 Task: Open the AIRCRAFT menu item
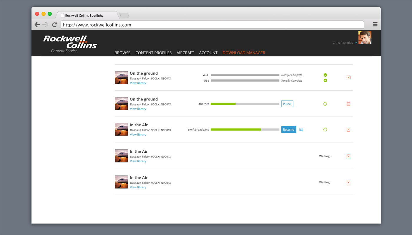pos(185,53)
